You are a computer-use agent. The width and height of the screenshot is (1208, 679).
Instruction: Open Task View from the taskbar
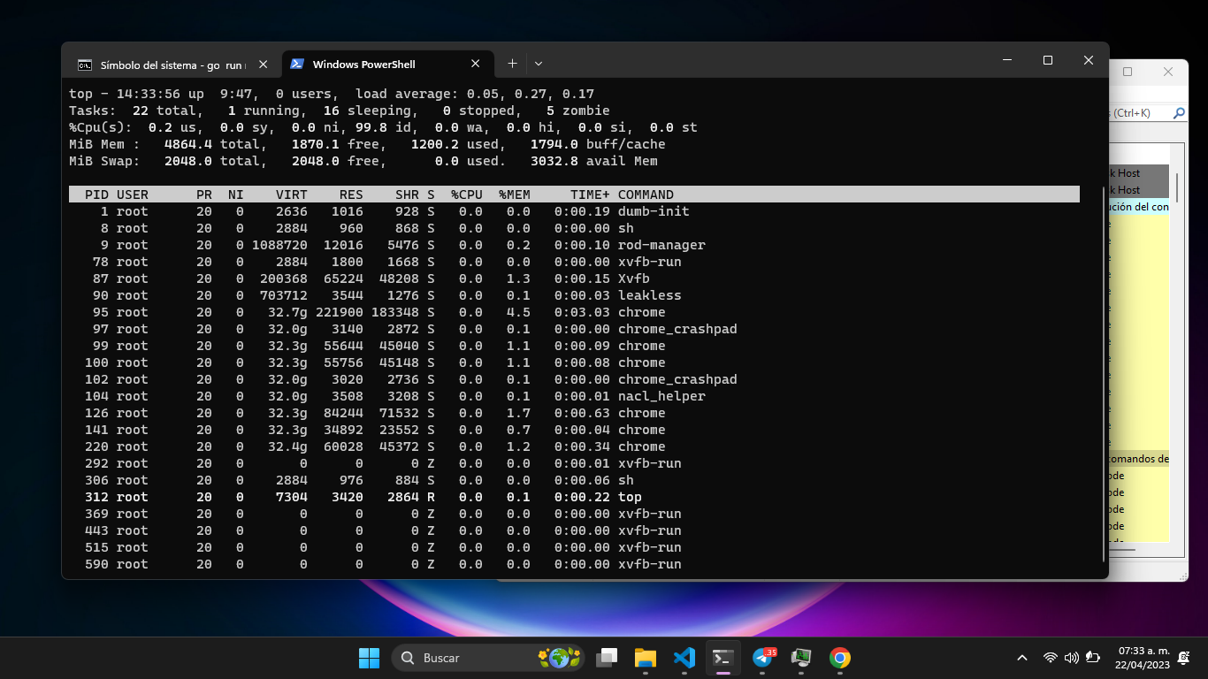click(x=606, y=658)
